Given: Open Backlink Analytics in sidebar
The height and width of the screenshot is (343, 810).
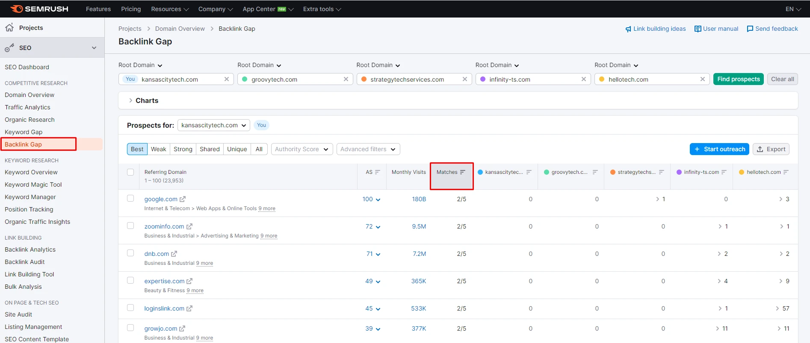Looking at the screenshot, I should 30,249.
